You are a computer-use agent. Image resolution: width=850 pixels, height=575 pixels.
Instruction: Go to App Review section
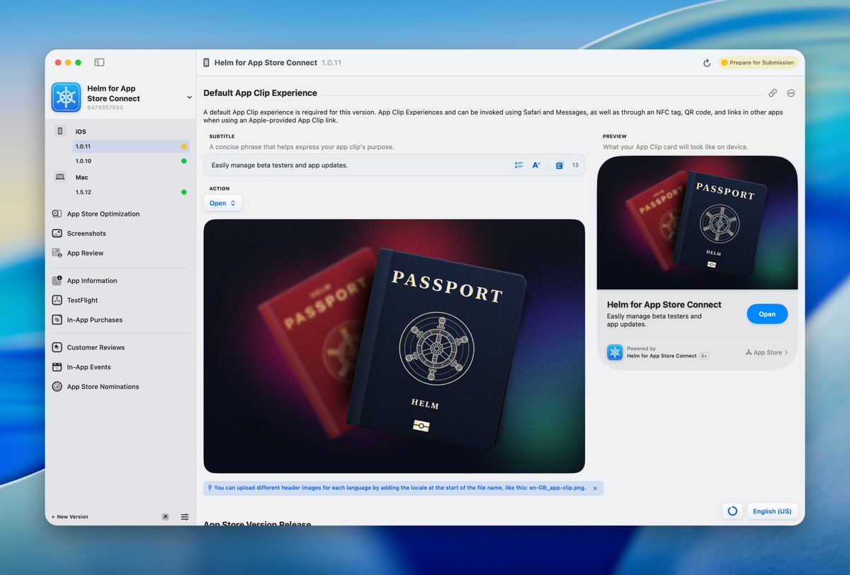point(85,253)
